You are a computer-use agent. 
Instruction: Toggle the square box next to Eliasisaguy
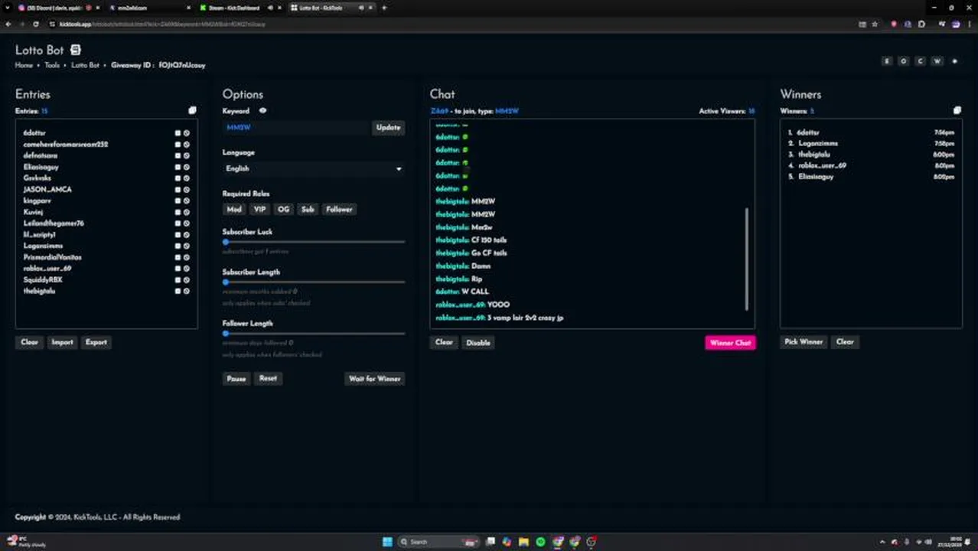(178, 167)
